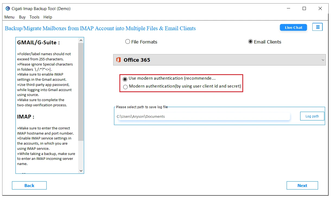Open the hamburger menu icon
333x199 pixels.
pos(318,27)
